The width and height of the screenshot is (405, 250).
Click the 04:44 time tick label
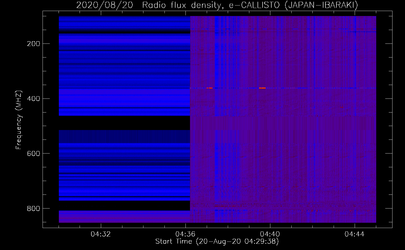point(354,234)
